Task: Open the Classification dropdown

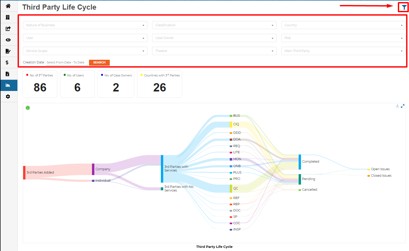Action: click(x=214, y=25)
